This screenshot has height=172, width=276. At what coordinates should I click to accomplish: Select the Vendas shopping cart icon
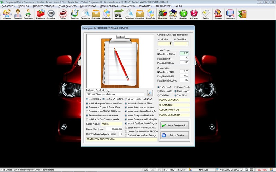(x=118, y=14)
